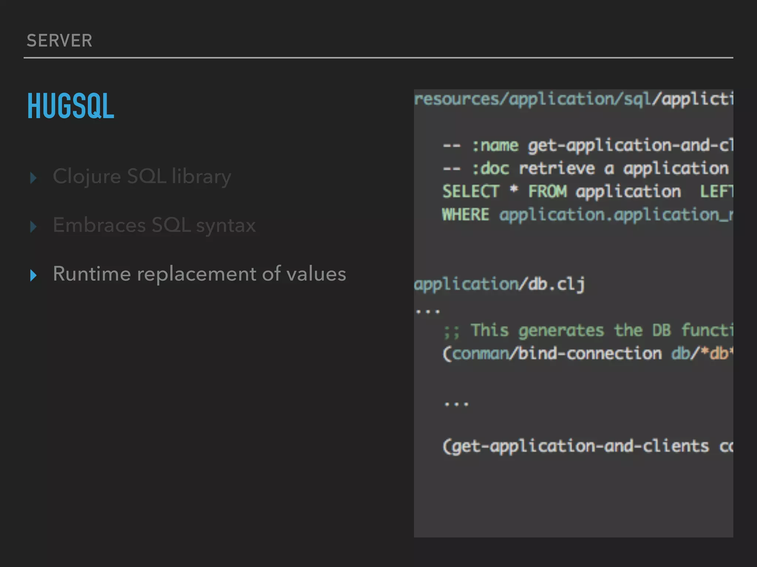Click the 'Clojure SQL library' bullet text
This screenshot has width=757, height=567.
142,176
